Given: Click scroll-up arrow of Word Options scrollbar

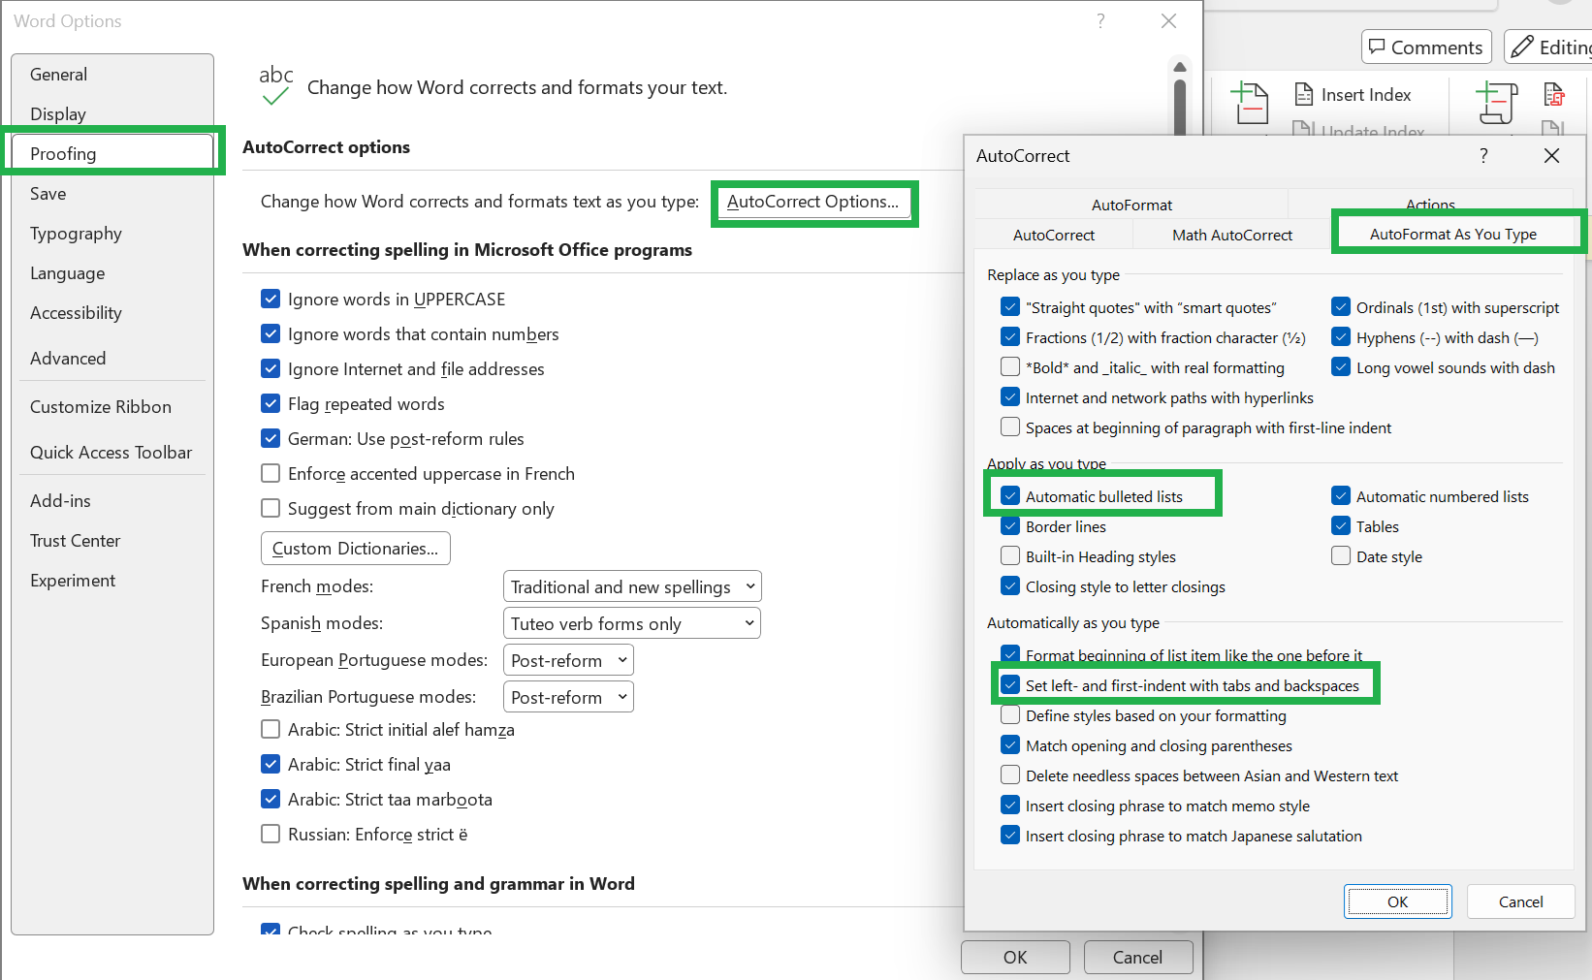Looking at the screenshot, I should [1180, 67].
